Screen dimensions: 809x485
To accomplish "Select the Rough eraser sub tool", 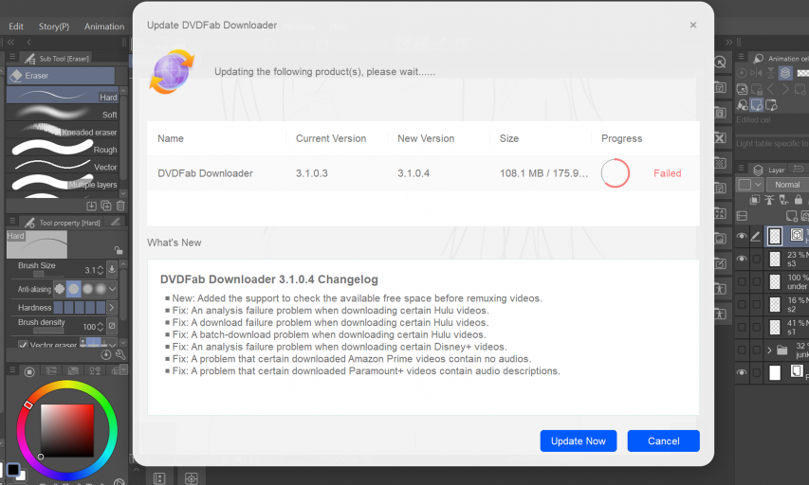I will point(63,148).
